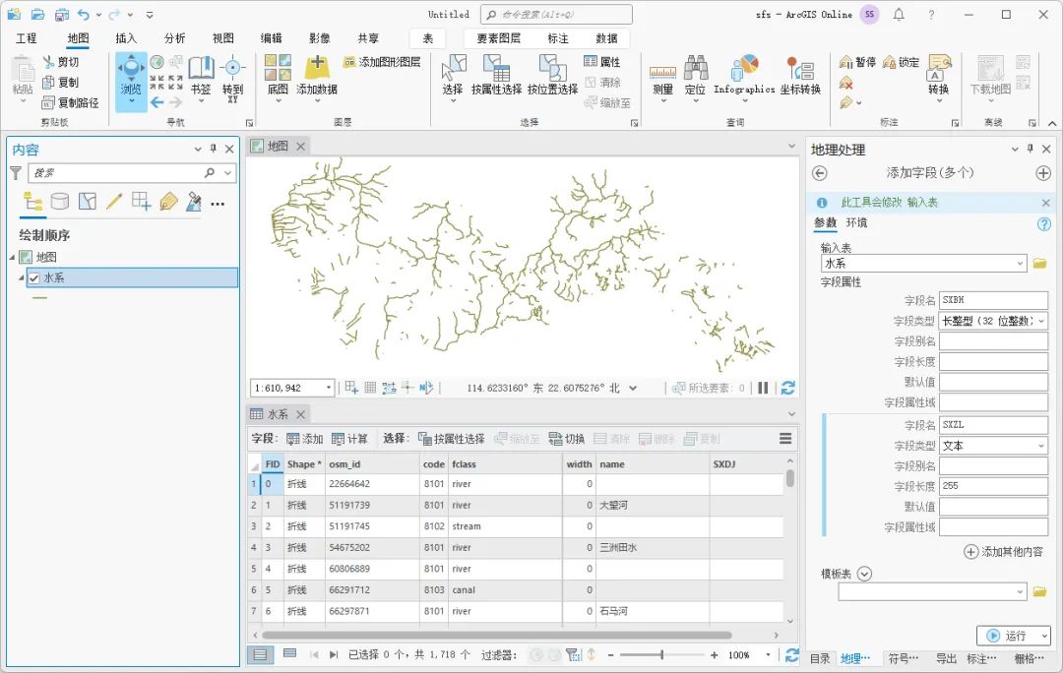Switch to list by data source
Viewport: 1063px width, 673px height.
[x=60, y=202]
